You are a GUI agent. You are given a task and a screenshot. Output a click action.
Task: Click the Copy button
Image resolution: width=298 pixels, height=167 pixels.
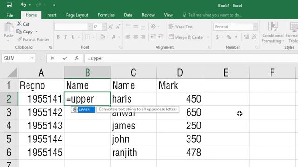[25, 32]
